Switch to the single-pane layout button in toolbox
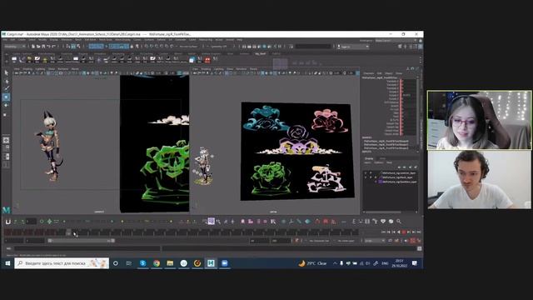 pyautogui.click(x=7, y=140)
